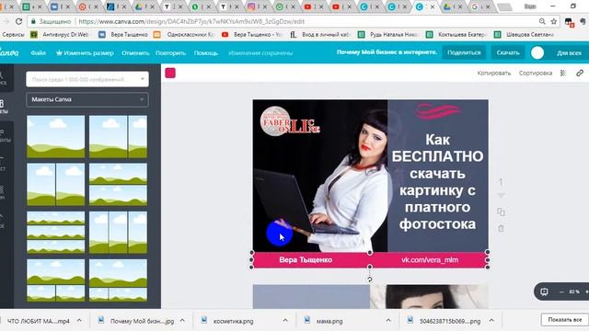
Task: Click the Для всех button
Action: [x=569, y=53]
